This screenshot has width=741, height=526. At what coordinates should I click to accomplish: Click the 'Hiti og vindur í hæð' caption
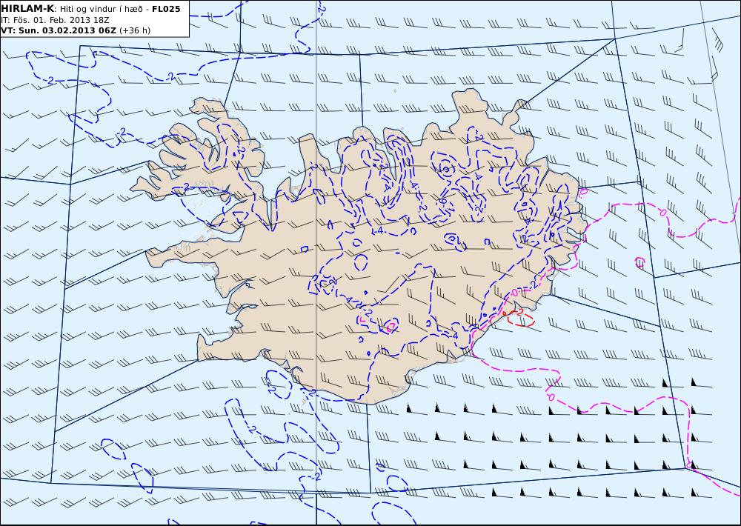[101, 9]
